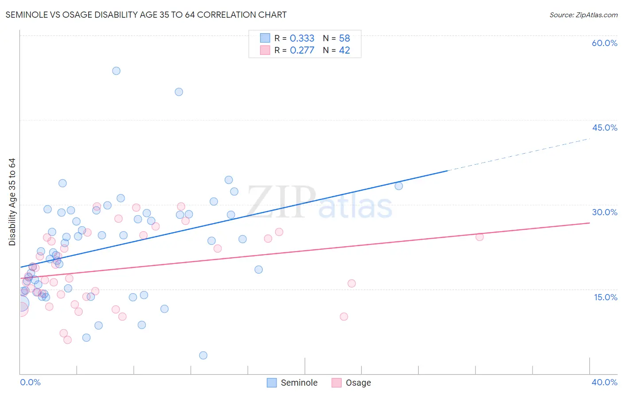Select the Seminole legend label
Viewport: 623px width, 395px height.
tap(299, 383)
